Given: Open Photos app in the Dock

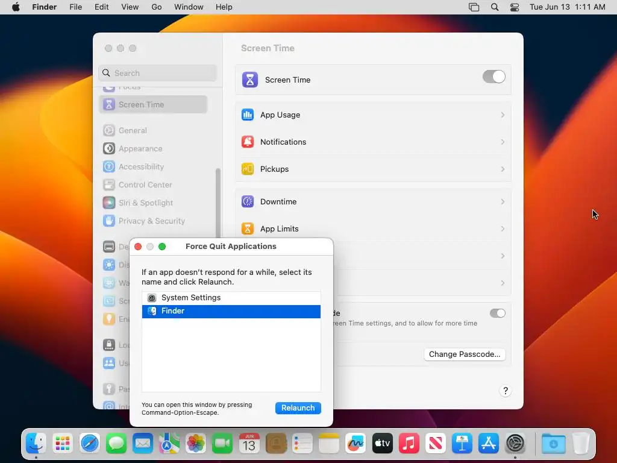Looking at the screenshot, I should (196, 444).
